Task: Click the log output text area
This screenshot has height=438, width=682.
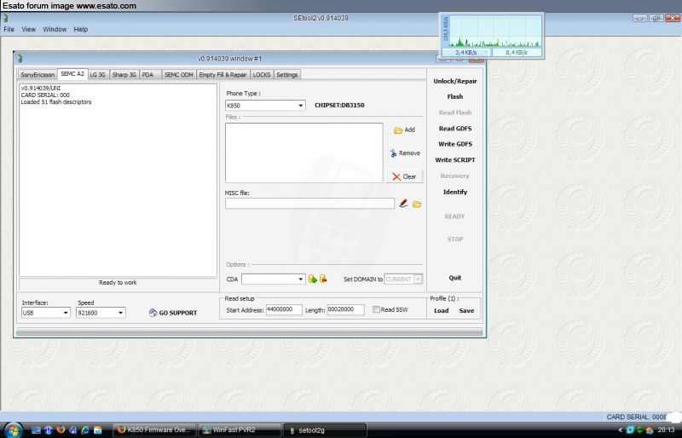Action: (x=118, y=180)
